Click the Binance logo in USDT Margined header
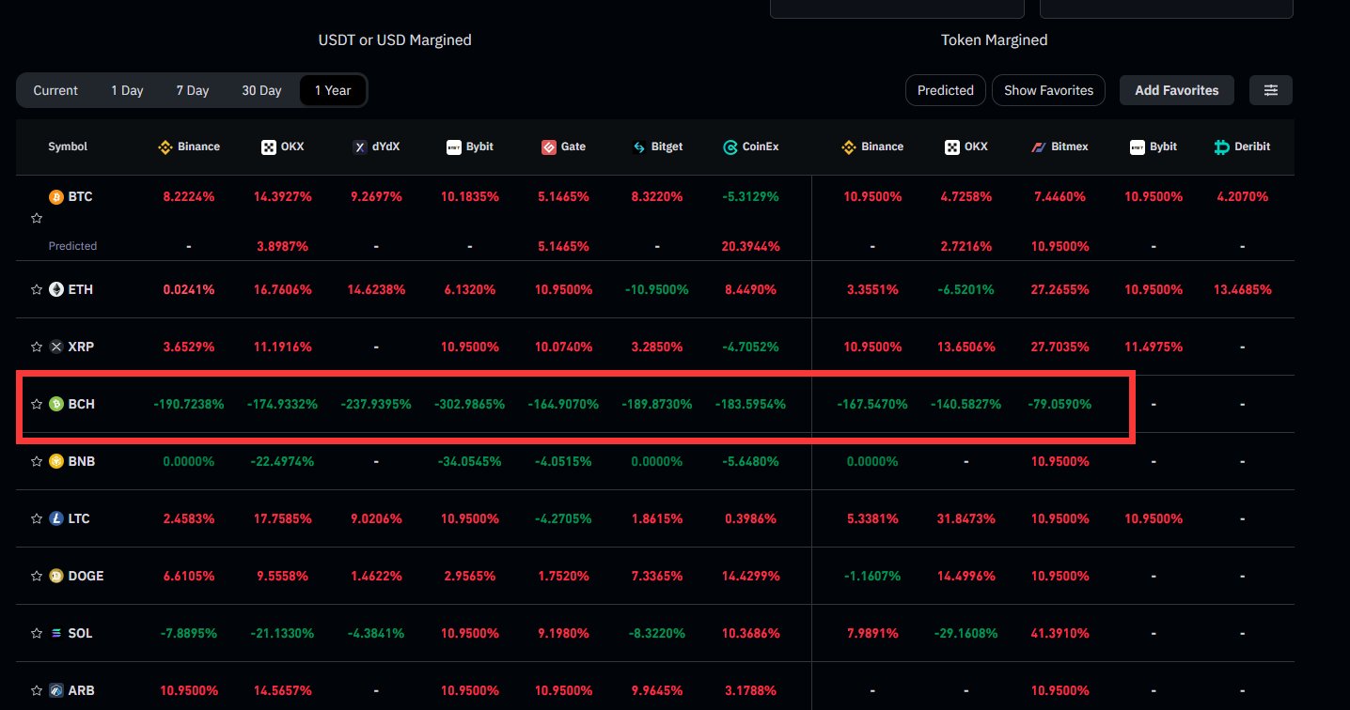1350x710 pixels. coord(165,147)
